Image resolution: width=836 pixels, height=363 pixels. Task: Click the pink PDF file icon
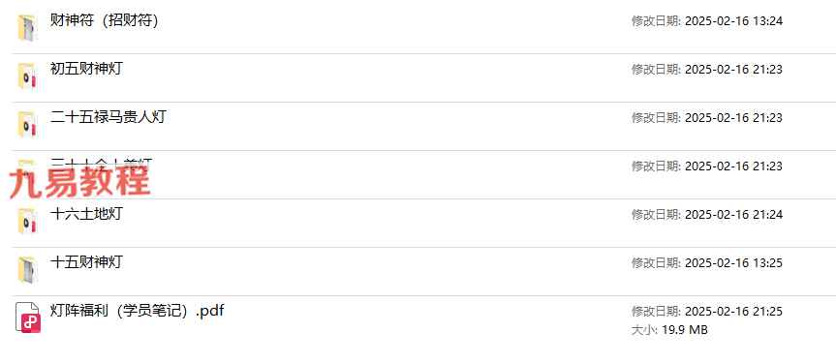[28, 318]
